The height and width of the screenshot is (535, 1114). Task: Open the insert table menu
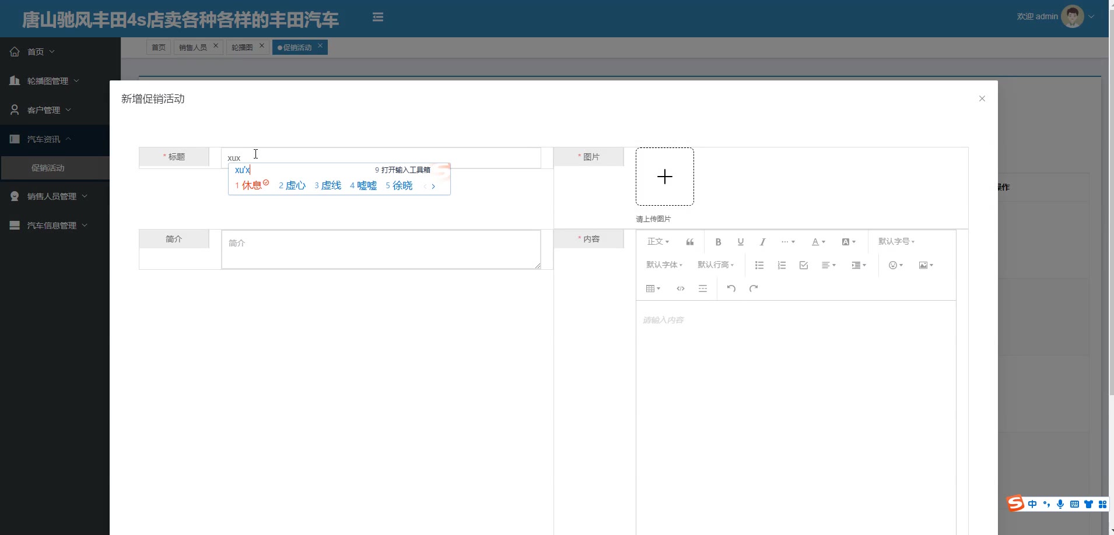click(x=653, y=288)
